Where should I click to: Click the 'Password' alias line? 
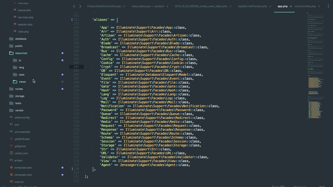click(x=152, y=110)
